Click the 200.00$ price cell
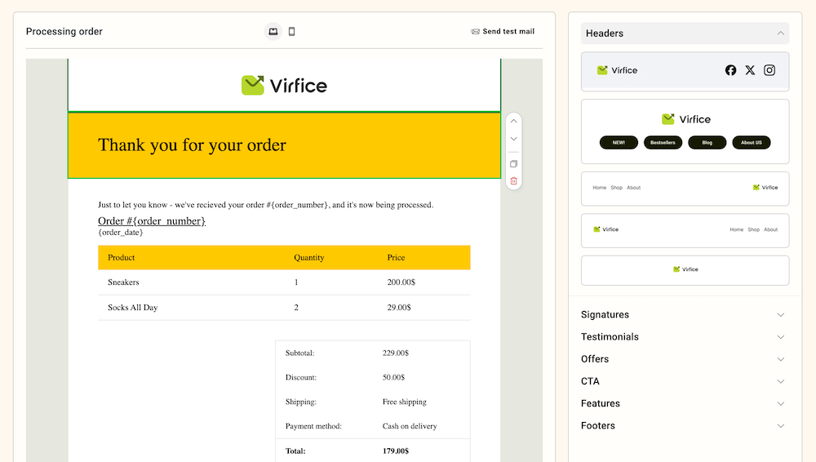The width and height of the screenshot is (816, 462). [401, 282]
